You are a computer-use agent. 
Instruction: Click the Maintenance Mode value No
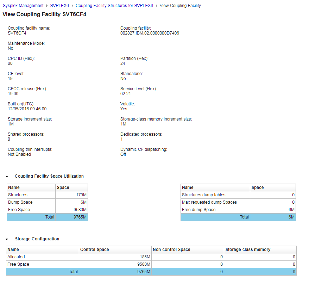11,48
